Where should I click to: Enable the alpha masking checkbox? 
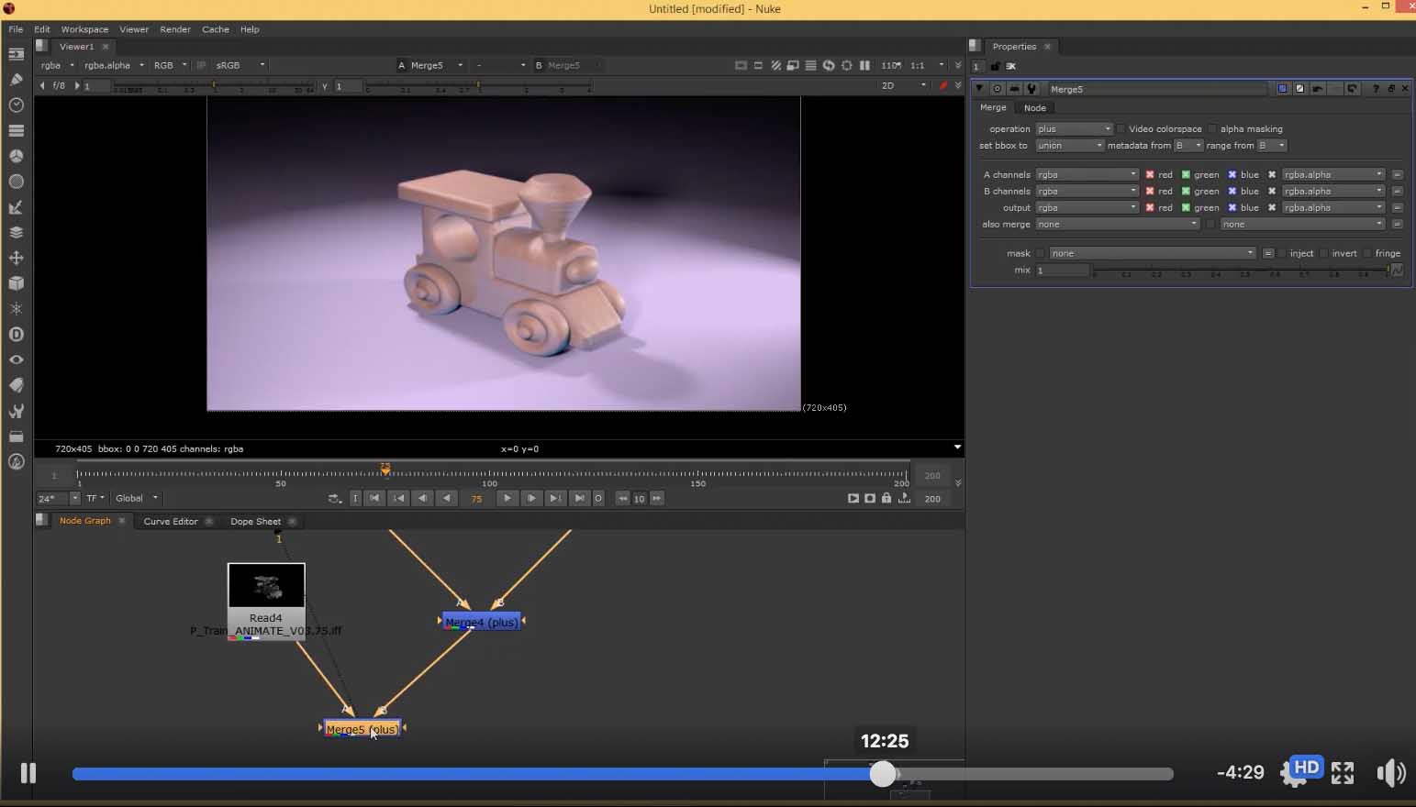tap(1212, 129)
